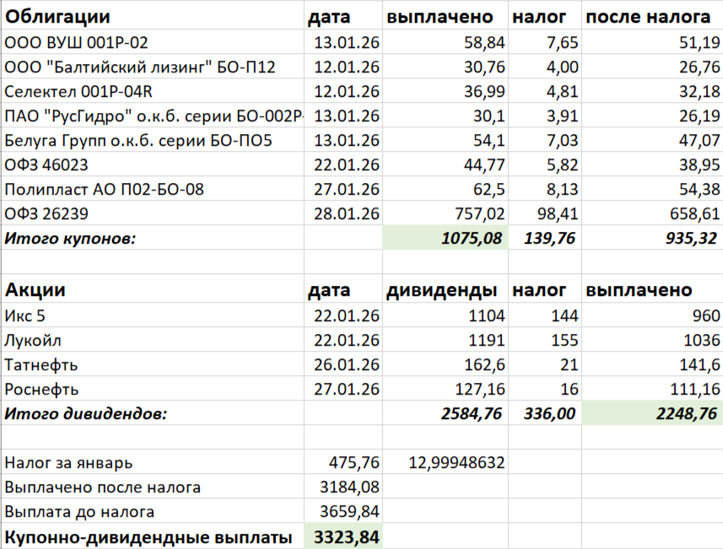Select January tax value 475,76
Image resolution: width=723 pixels, height=549 pixels.
tap(343, 462)
